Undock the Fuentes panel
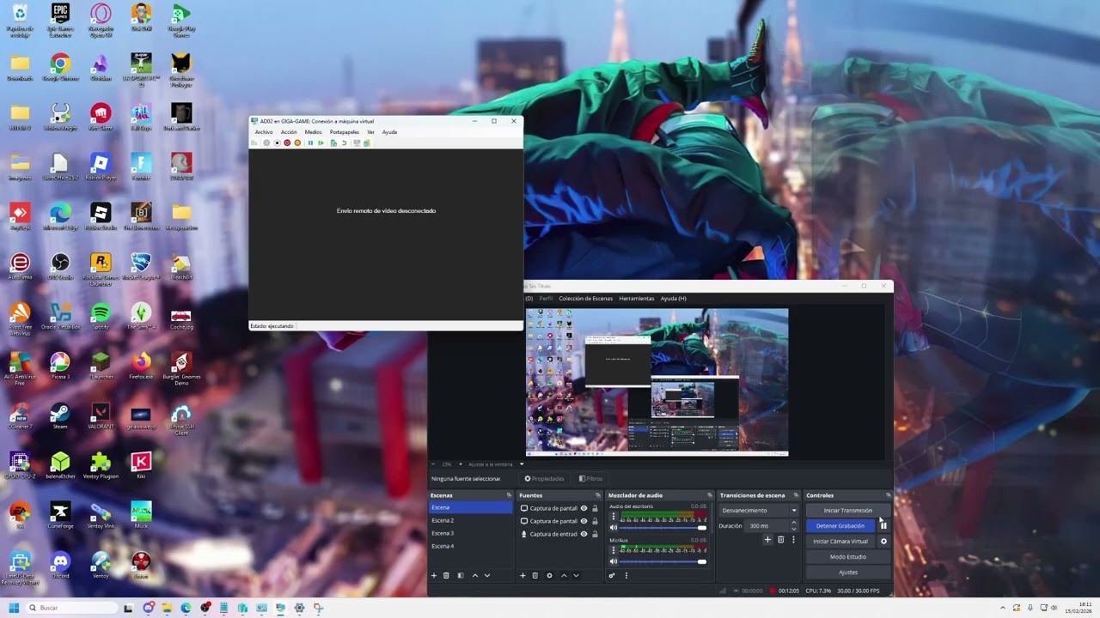The image size is (1100, 618). pos(598,495)
